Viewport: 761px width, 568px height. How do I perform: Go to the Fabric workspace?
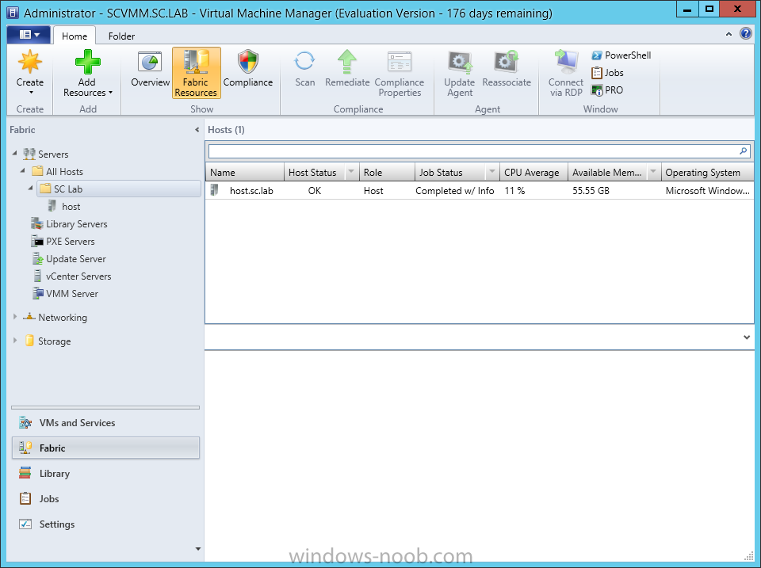105,448
